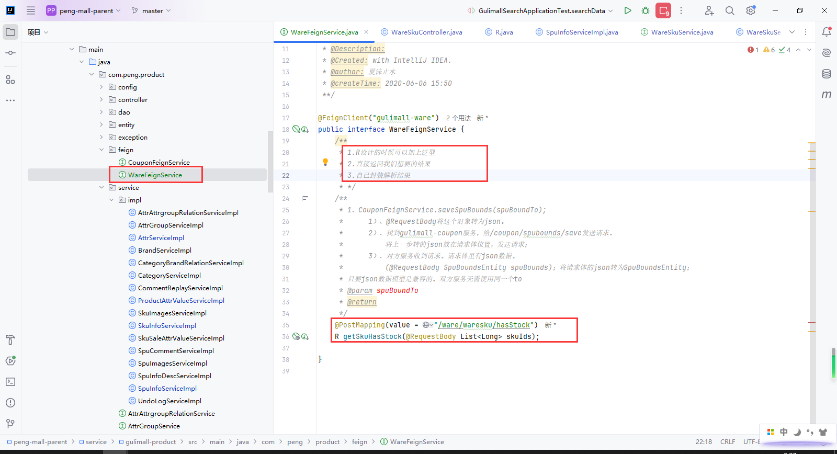The image size is (837, 454).
Task: Collapse the feign package
Action: point(101,150)
